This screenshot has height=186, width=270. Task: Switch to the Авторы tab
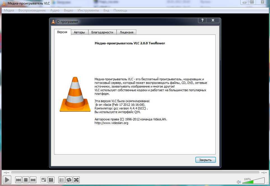point(79,32)
